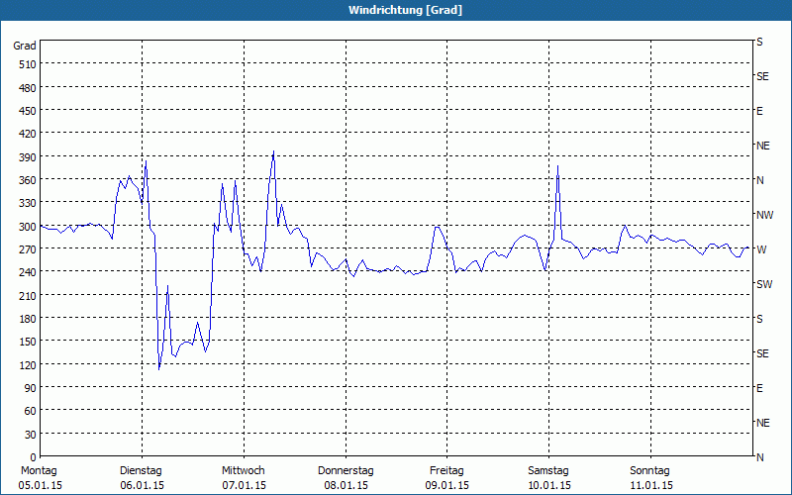792x495 pixels.
Task: Click the "Grad" axis unit label
Action: point(25,46)
